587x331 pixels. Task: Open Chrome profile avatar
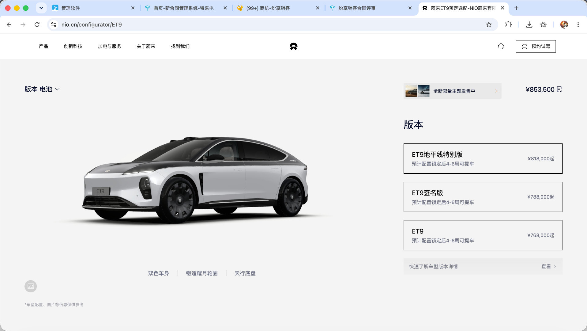point(564,25)
